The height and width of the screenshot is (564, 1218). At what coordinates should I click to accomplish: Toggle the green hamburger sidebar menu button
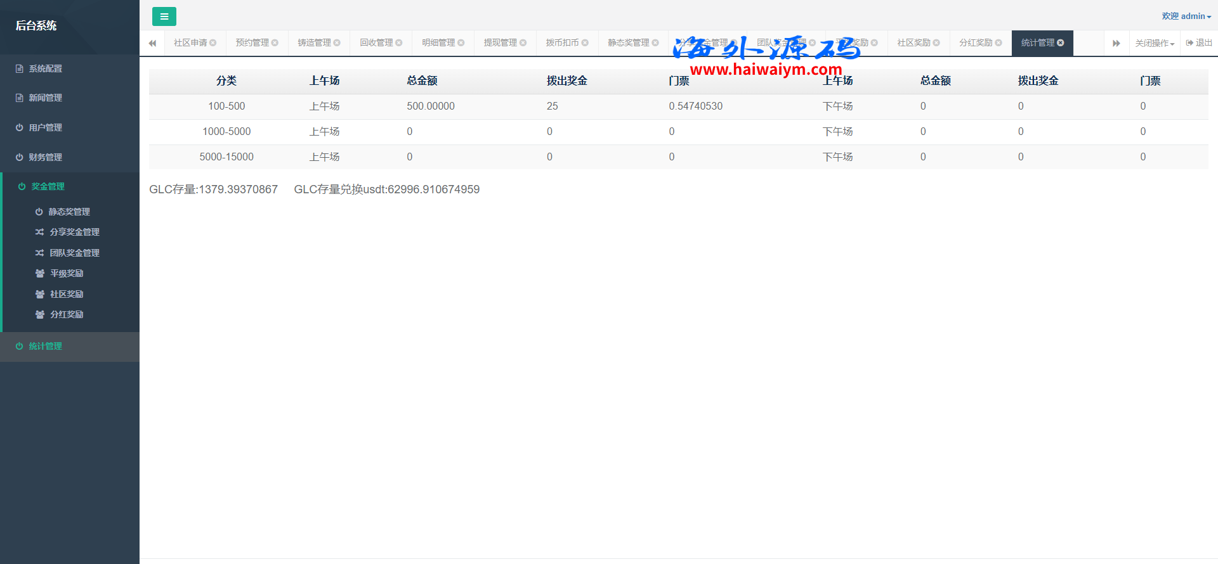(164, 16)
